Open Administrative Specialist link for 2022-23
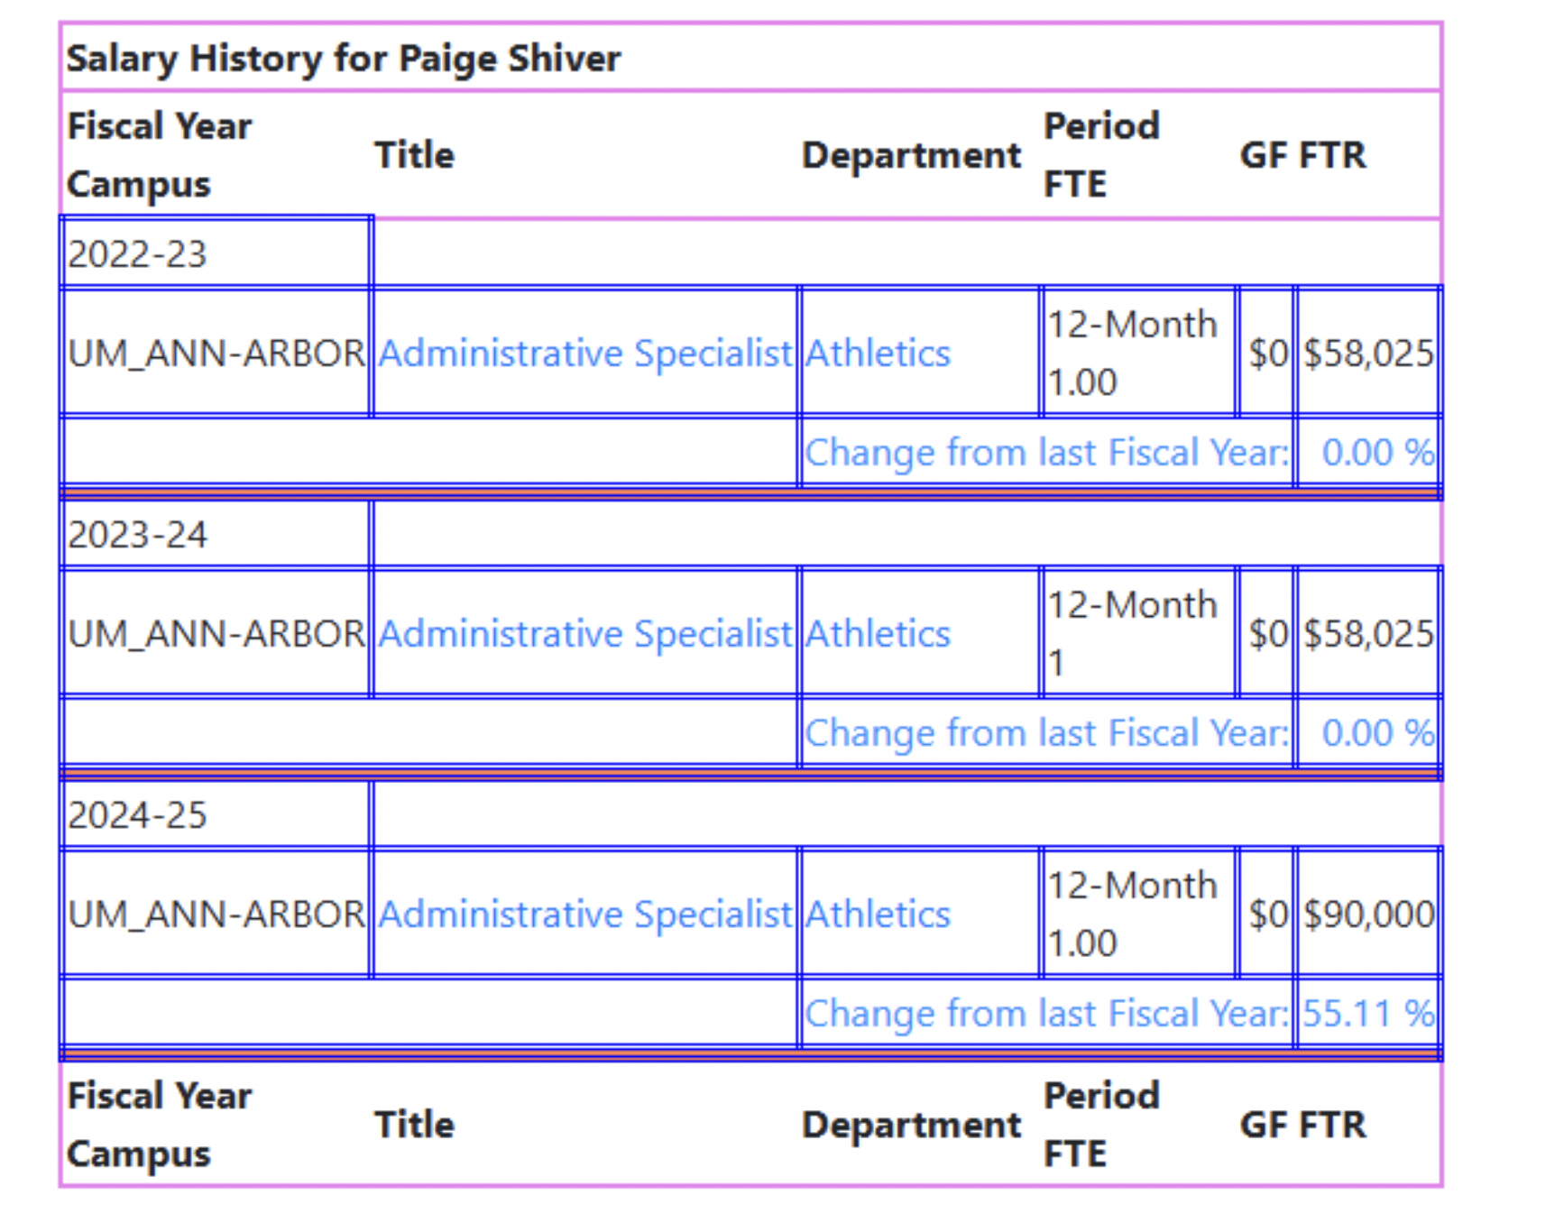This screenshot has width=1564, height=1232. (584, 353)
